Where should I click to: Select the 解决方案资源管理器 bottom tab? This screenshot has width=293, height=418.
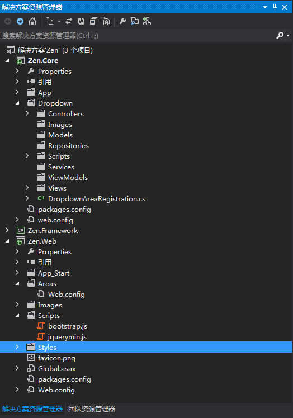[x=32, y=408]
